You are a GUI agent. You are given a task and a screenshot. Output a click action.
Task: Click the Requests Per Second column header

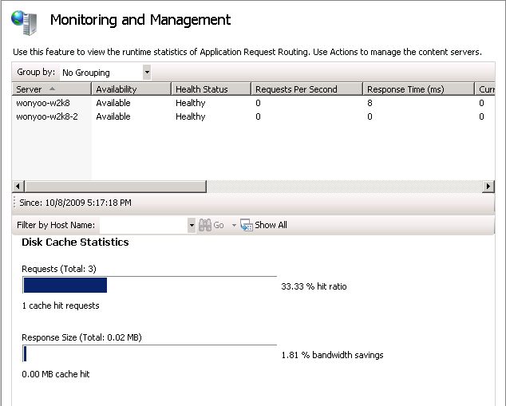[x=307, y=89]
